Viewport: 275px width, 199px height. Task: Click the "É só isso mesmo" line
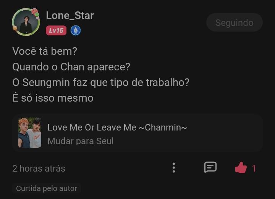[53, 98]
